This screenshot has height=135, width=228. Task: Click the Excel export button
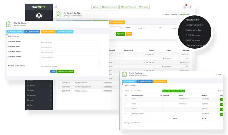click(173, 91)
